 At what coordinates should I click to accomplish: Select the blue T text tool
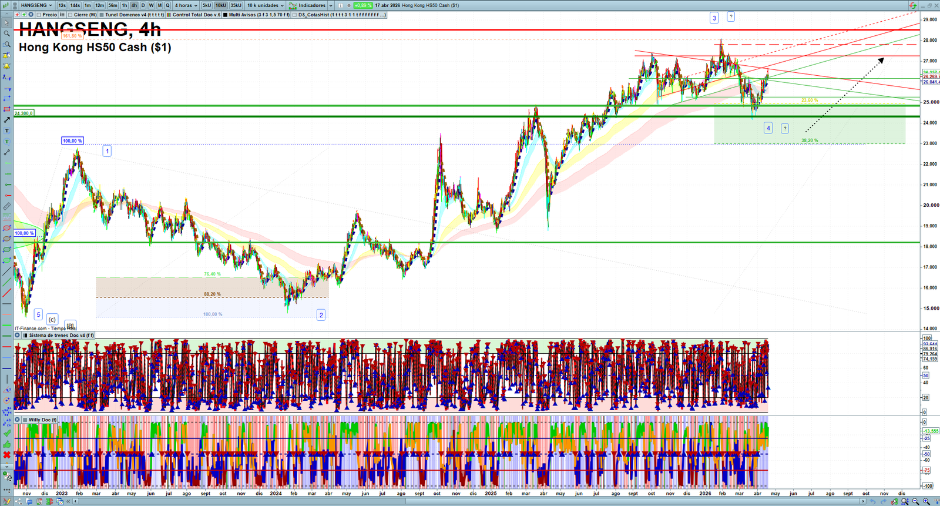point(6,130)
